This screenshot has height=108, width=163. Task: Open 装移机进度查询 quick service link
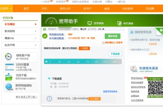coord(138,87)
